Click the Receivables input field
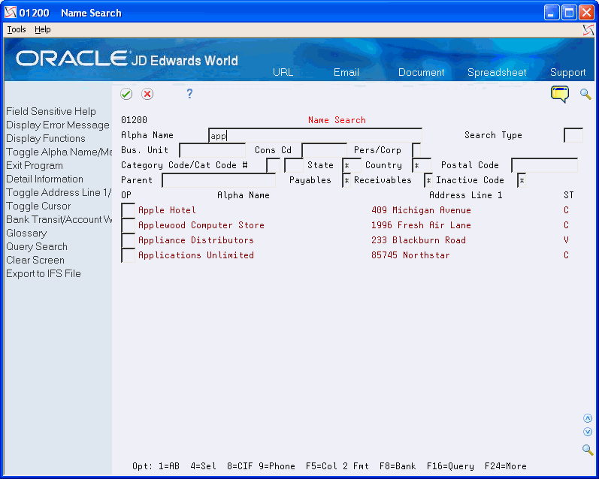 pos(428,180)
